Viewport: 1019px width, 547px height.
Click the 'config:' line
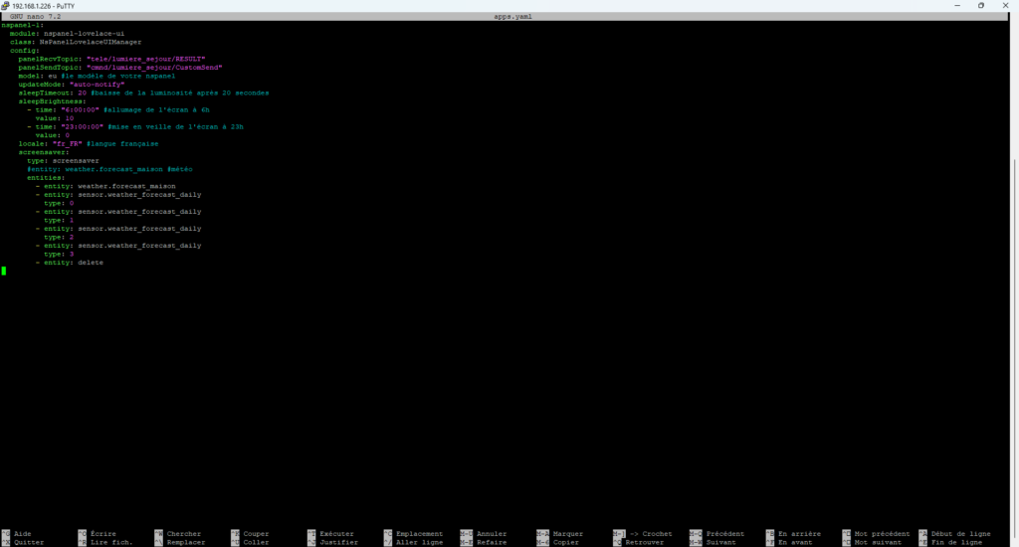[25, 50]
